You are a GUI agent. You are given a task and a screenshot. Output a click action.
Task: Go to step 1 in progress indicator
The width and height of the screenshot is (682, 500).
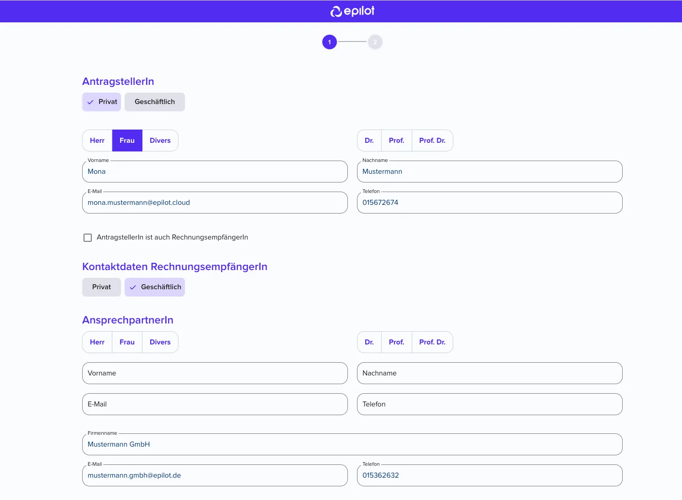[x=330, y=42]
